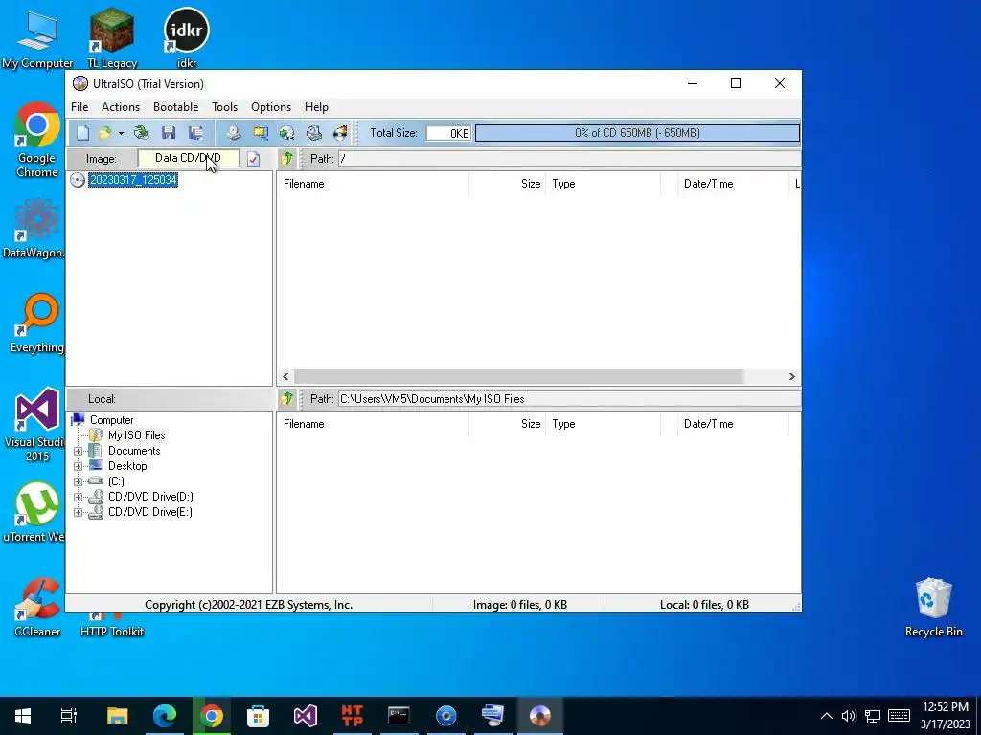Open the Google Chrome desktop shortcut

[36, 140]
